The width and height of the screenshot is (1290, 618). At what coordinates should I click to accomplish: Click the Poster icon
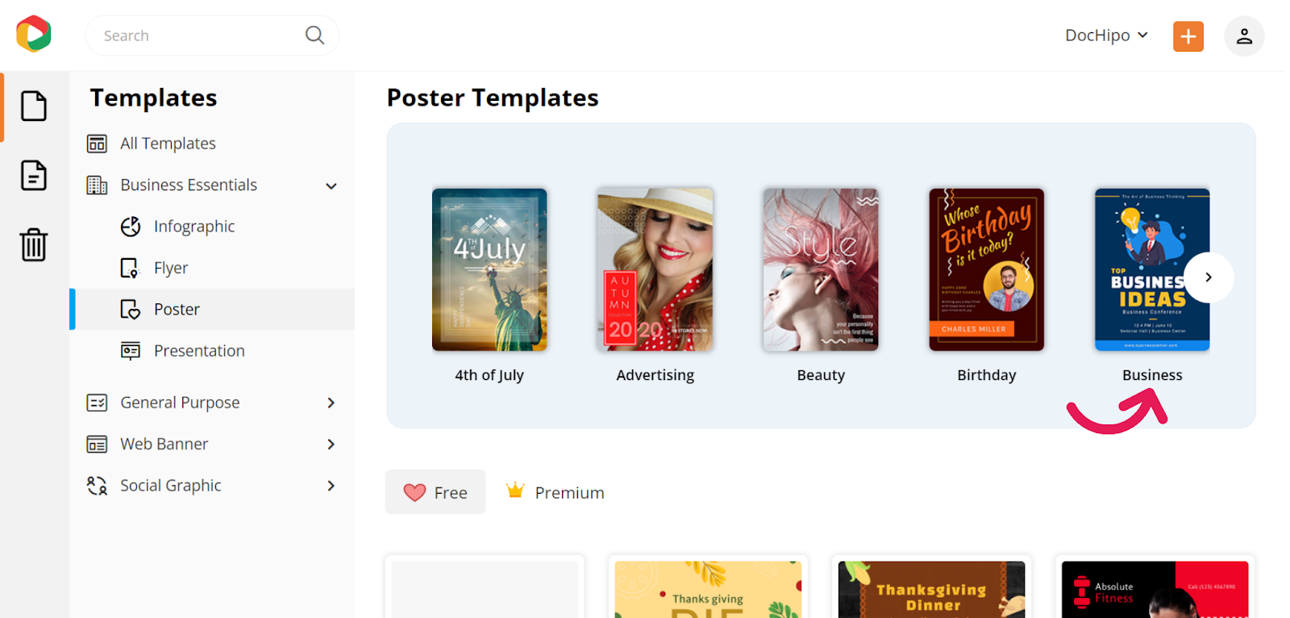(x=130, y=309)
